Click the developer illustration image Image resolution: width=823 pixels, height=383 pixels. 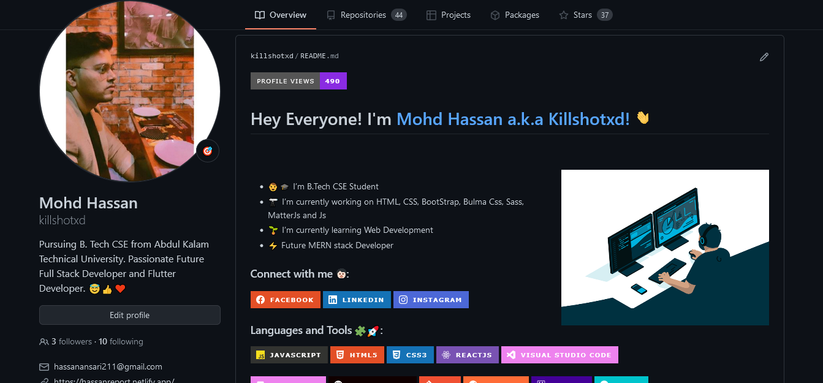point(665,248)
